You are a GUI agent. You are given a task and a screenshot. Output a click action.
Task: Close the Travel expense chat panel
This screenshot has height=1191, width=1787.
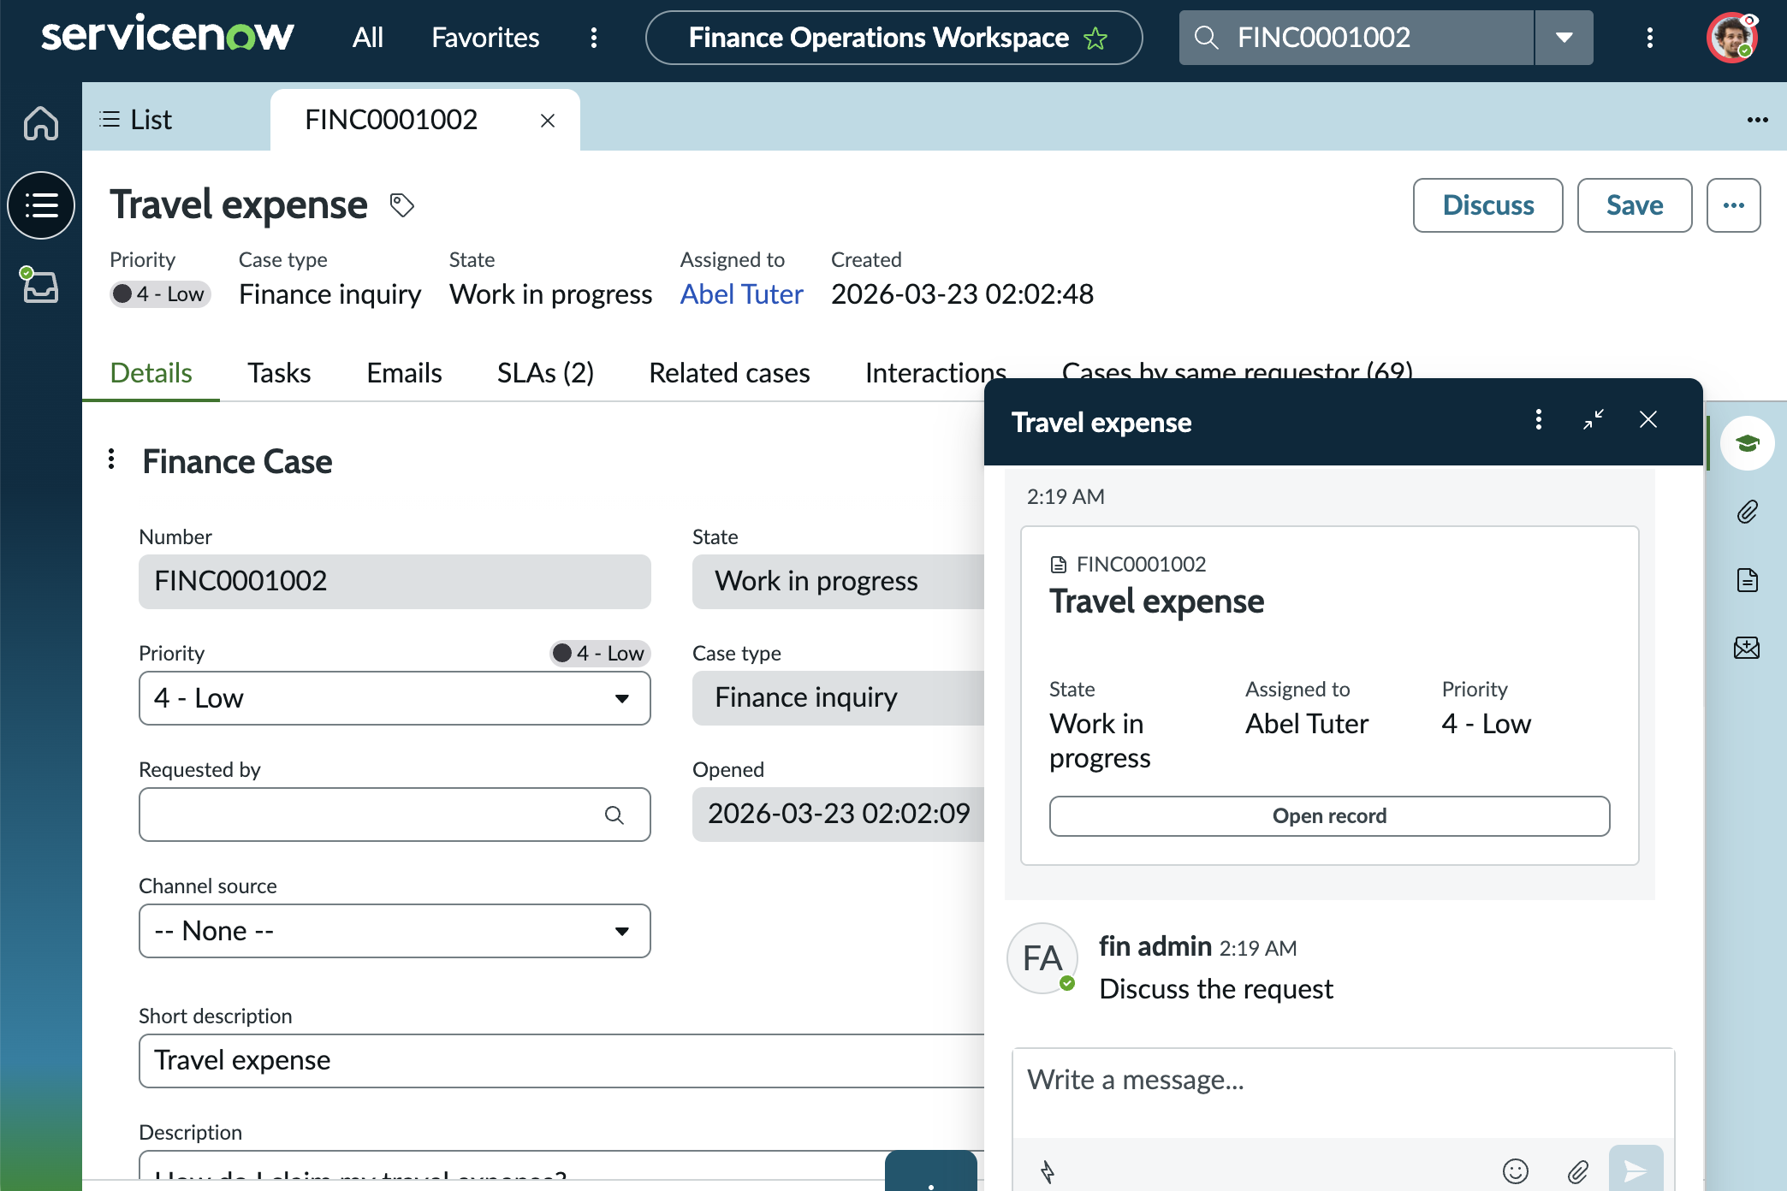tap(1648, 419)
